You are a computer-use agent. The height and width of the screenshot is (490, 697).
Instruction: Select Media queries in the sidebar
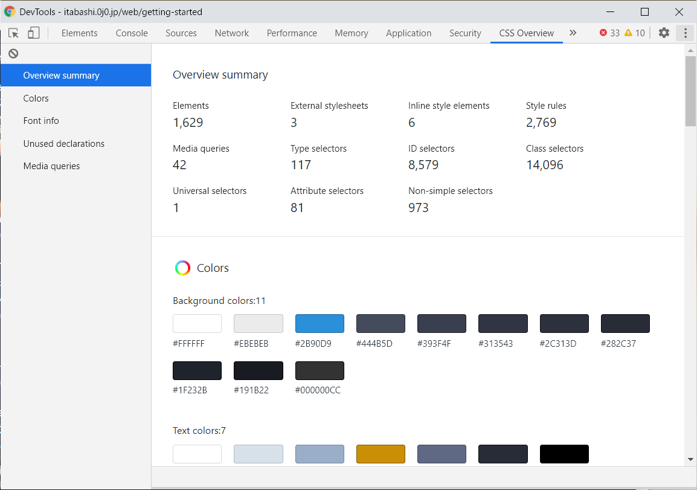click(51, 166)
